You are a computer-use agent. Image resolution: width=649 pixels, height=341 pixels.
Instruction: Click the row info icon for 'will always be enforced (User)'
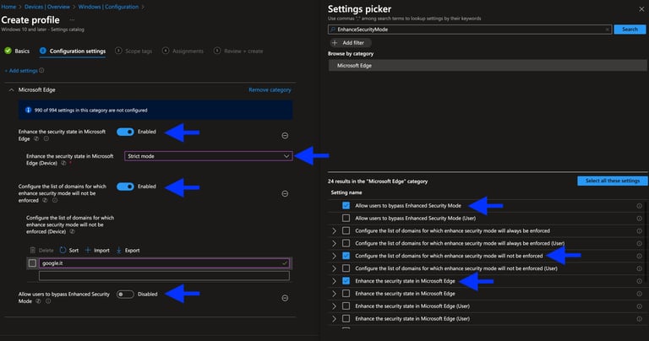(639, 243)
